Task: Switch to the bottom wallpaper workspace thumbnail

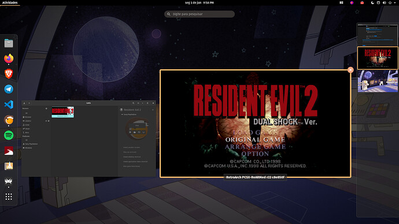Action: pos(378,81)
